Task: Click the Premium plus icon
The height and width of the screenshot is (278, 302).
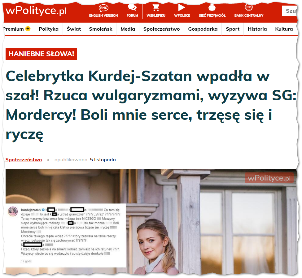Action: (28, 29)
